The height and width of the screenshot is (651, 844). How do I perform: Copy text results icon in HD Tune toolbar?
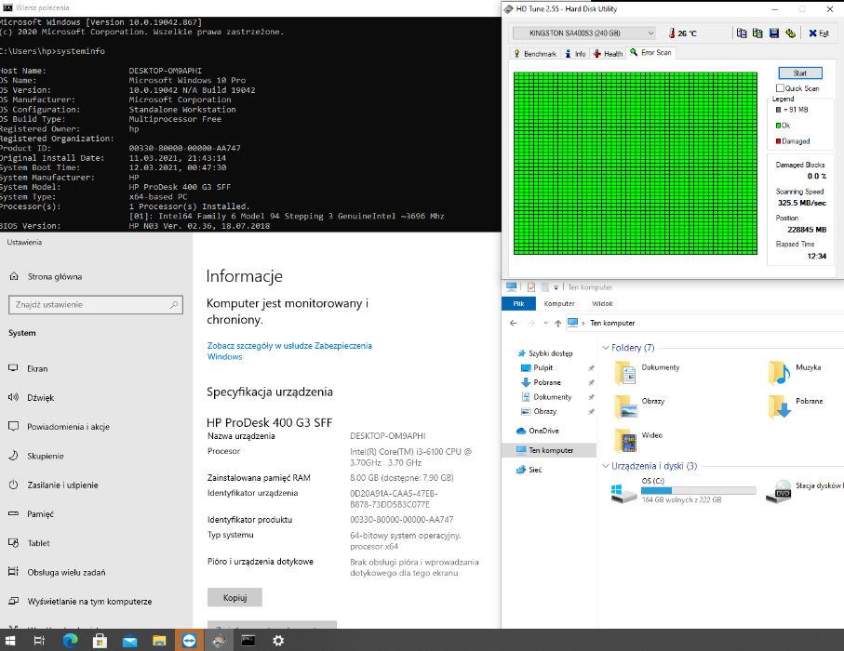[742, 33]
